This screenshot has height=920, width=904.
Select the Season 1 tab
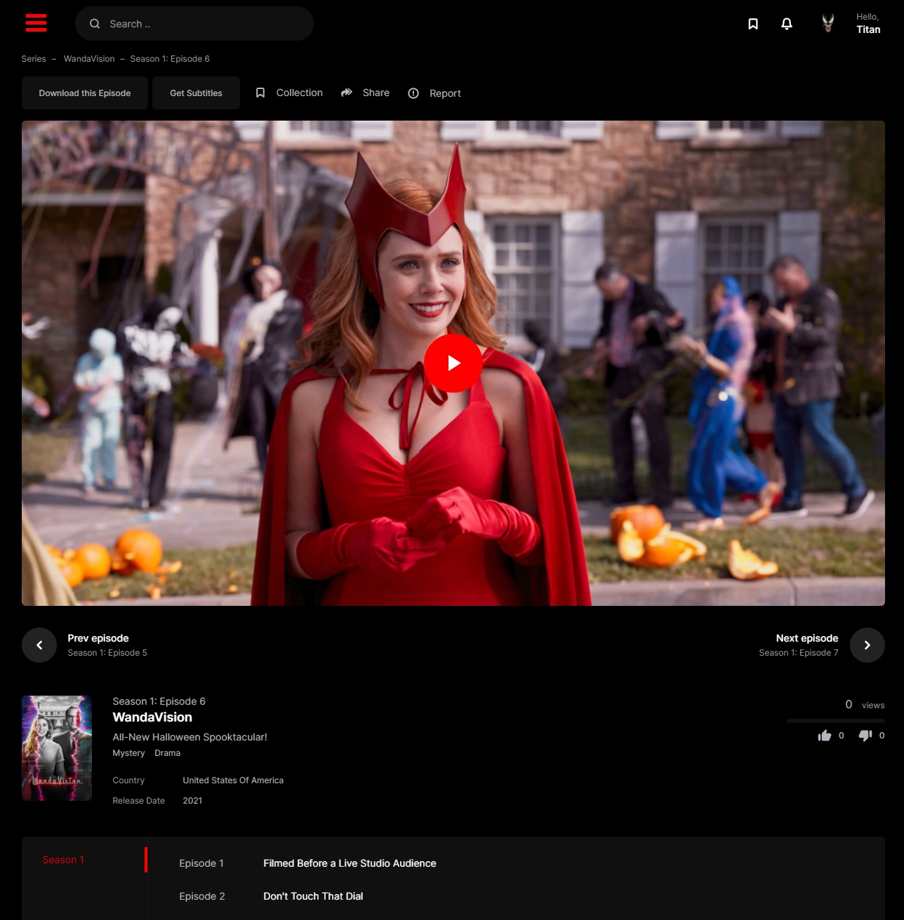coord(63,860)
